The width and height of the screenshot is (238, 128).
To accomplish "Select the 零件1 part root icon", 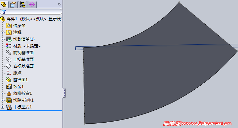I will click(x=3, y=19).
